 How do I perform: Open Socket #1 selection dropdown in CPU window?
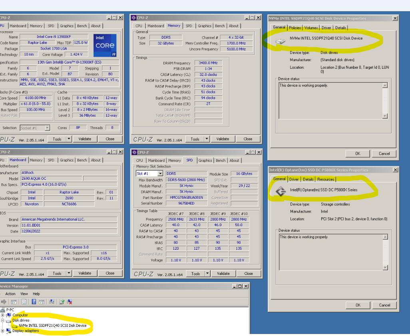[47, 128]
